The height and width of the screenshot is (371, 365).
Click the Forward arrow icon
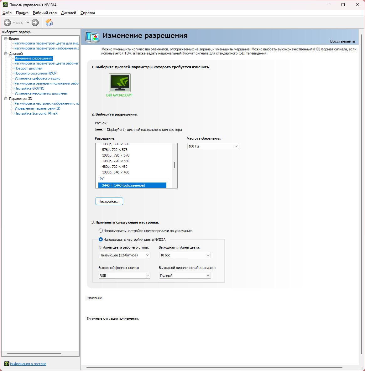(x=35, y=23)
